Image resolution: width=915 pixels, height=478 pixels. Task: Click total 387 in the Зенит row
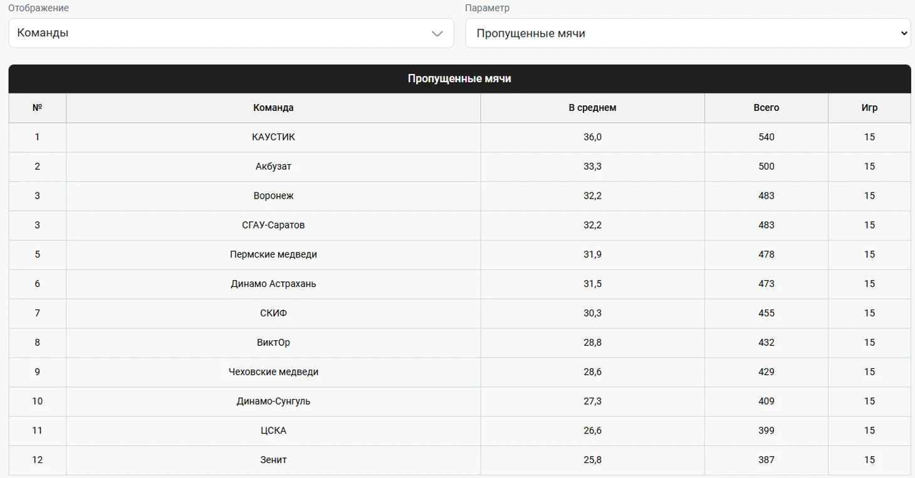point(766,460)
